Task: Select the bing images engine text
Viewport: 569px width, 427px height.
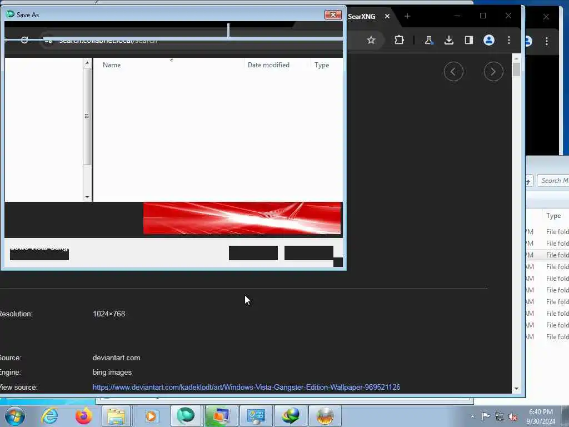Action: 112,372
